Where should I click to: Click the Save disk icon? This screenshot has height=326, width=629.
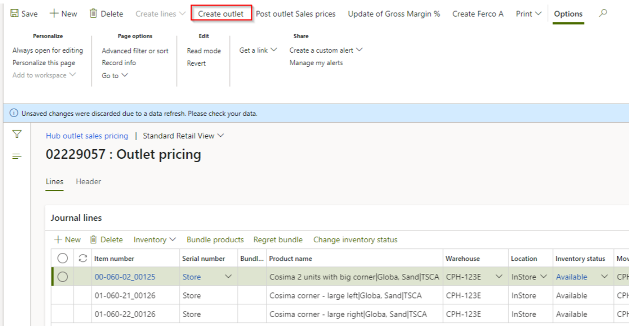[x=15, y=14]
